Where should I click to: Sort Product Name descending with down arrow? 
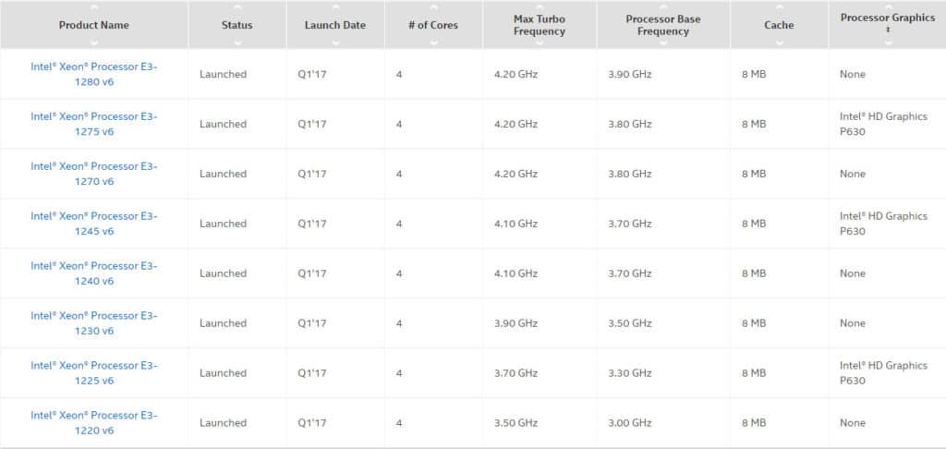tap(93, 42)
